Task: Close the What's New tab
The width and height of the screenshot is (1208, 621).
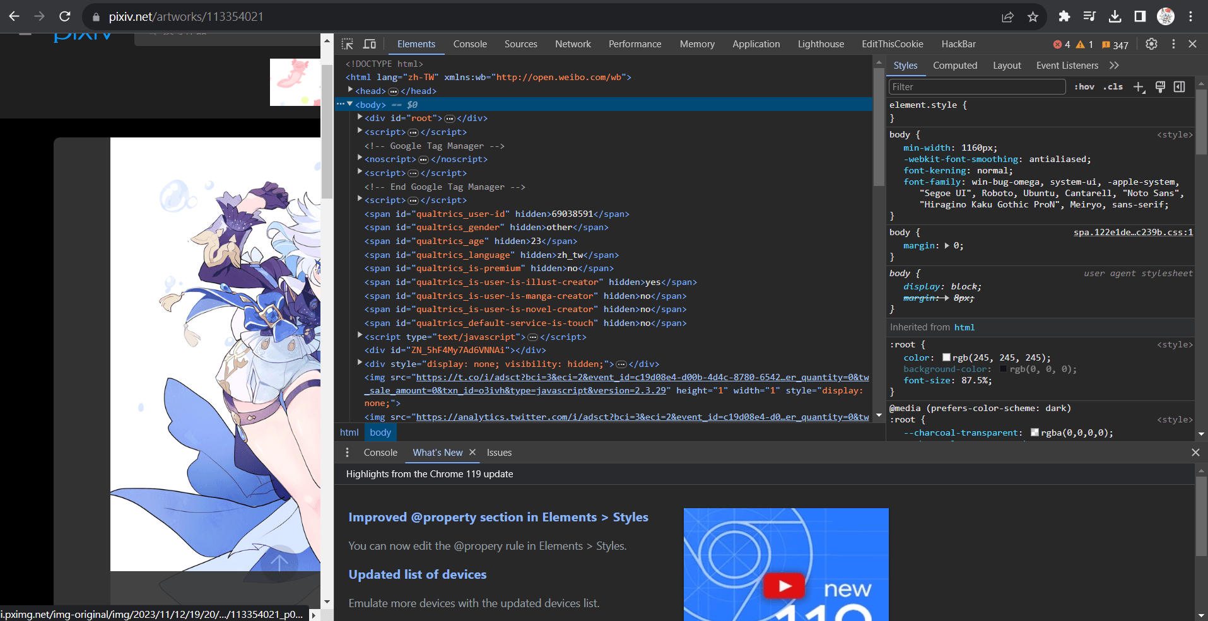Action: pyautogui.click(x=472, y=453)
